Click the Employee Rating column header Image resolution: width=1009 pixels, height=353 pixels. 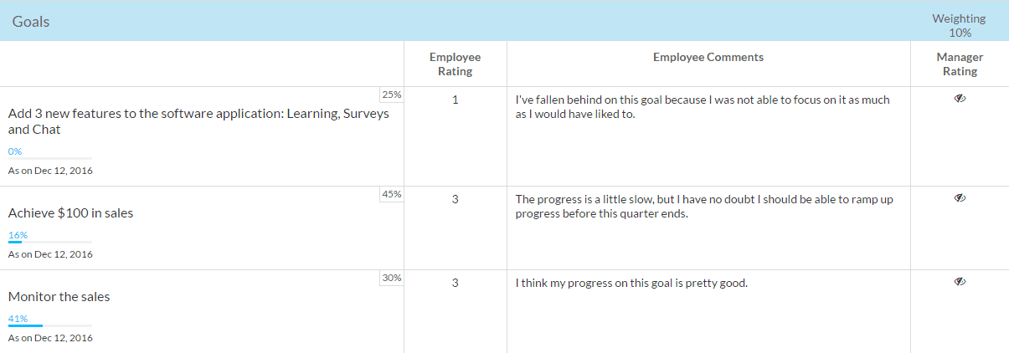click(x=455, y=64)
